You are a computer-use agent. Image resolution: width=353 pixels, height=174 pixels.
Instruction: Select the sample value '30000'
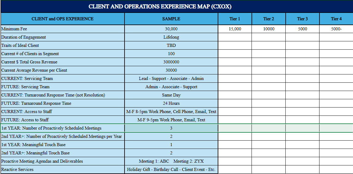pyautogui.click(x=171, y=70)
